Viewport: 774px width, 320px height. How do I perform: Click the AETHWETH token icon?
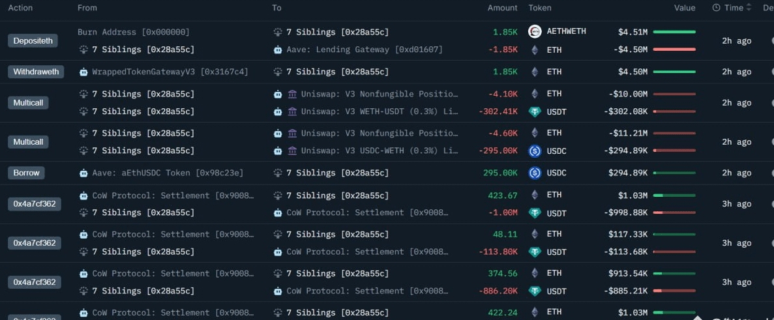(535, 32)
